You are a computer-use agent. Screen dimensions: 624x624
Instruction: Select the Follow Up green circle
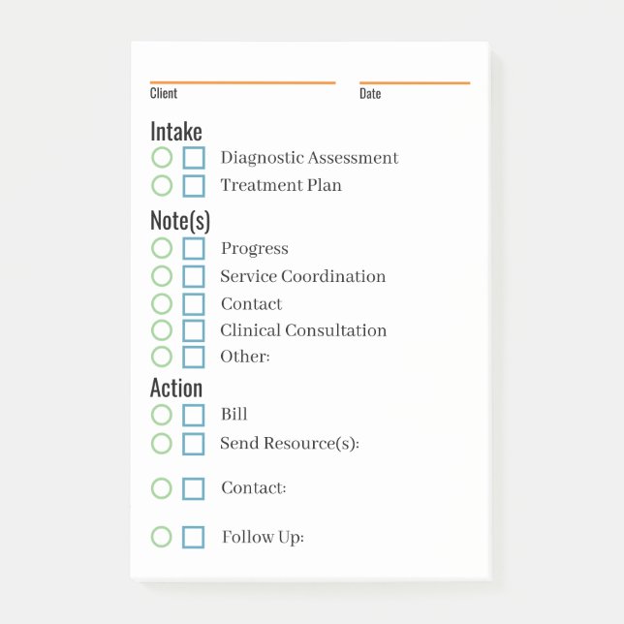coord(162,537)
